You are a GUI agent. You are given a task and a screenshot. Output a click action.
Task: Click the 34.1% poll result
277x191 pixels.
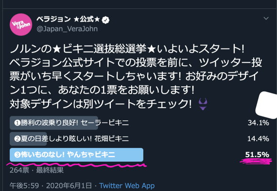258,123
